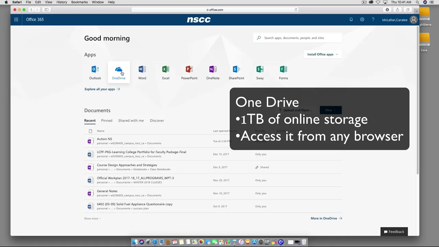The width and height of the screenshot is (439, 247).
Task: Open the General Notes notebook
Action: 107,191
